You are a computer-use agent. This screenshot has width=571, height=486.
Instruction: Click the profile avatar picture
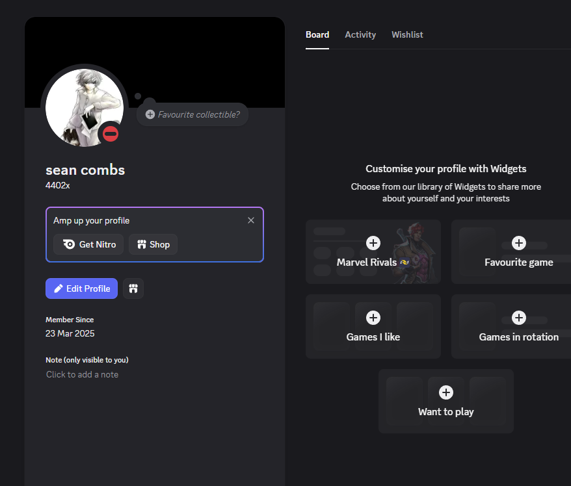click(x=85, y=108)
